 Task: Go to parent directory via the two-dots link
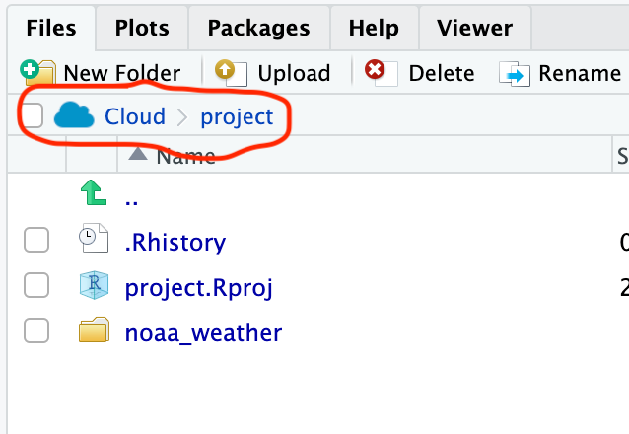click(132, 197)
